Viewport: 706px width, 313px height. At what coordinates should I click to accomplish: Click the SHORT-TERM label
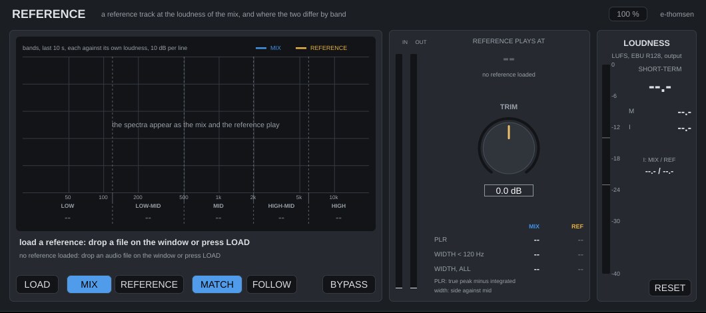tap(659, 69)
